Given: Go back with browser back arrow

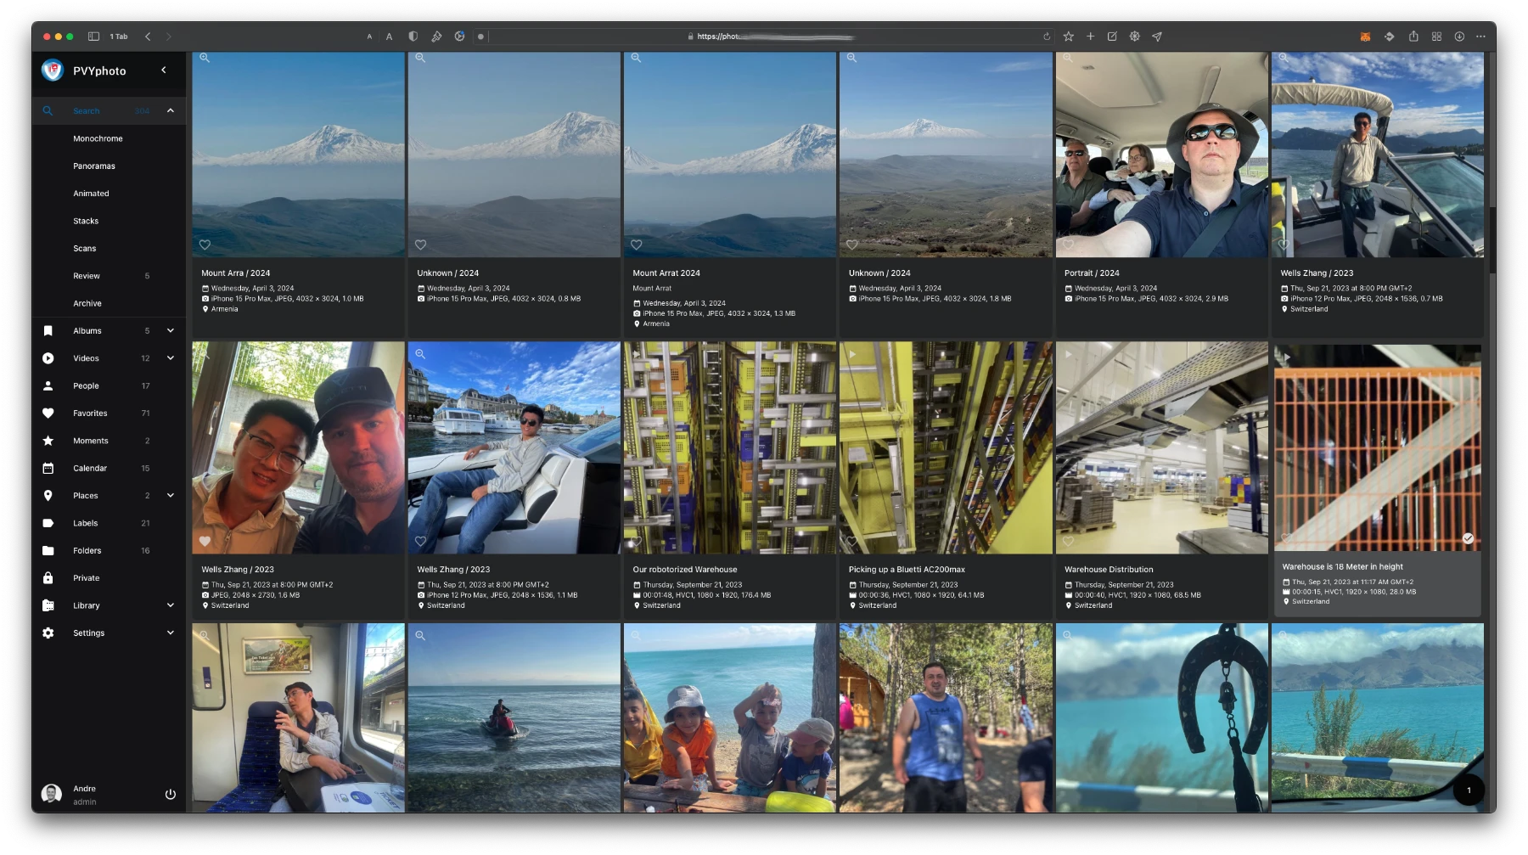Looking at the screenshot, I should click(148, 37).
